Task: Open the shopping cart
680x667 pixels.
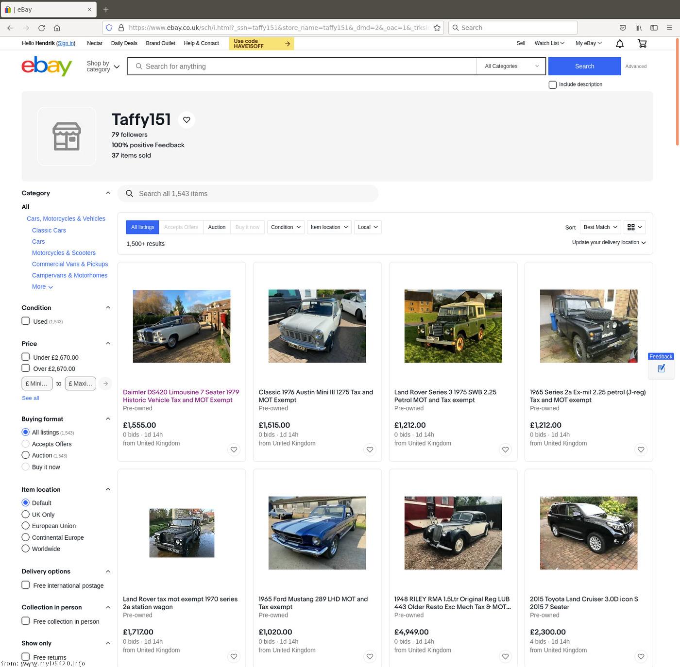Action: (642, 44)
